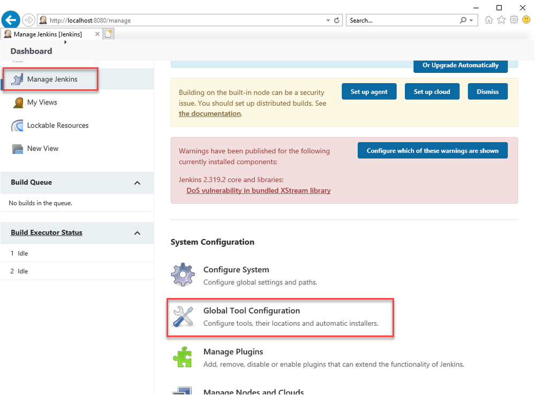
Task: Expand the Dashboard breadcrumb arrow
Action: click(x=65, y=42)
